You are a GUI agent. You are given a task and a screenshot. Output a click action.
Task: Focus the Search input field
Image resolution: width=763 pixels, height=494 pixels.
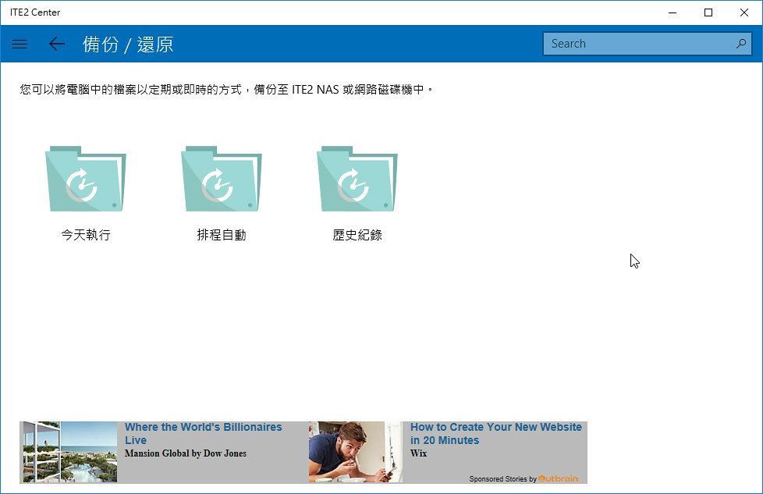pos(648,44)
